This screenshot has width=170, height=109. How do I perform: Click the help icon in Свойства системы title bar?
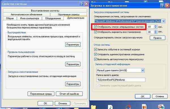point(81,4)
